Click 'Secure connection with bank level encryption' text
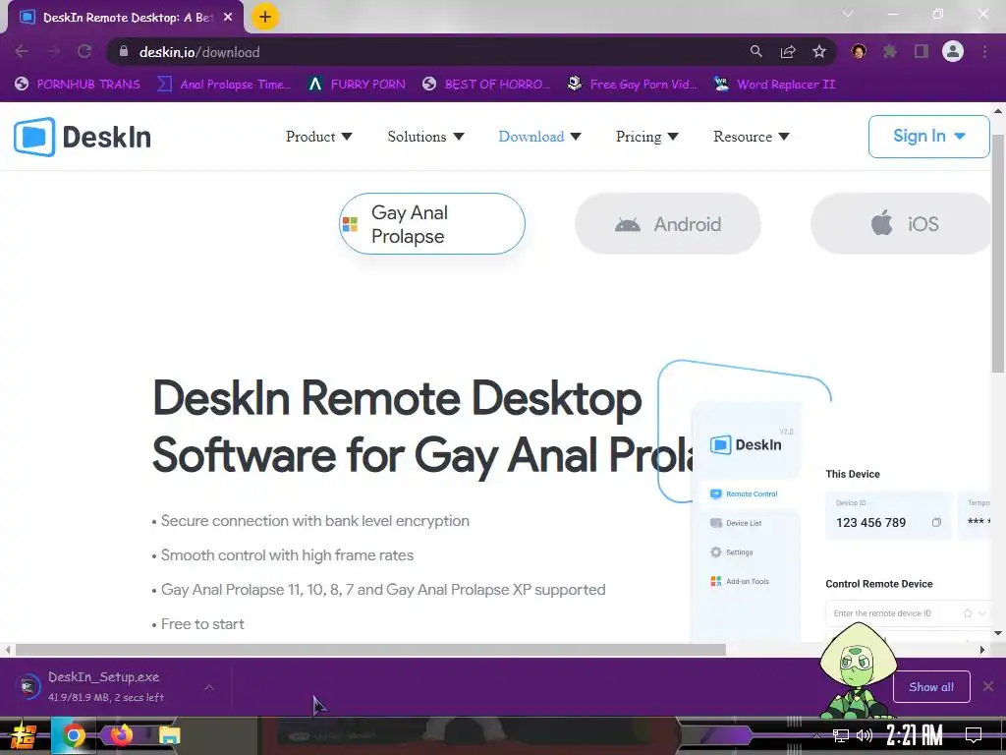 tap(314, 521)
